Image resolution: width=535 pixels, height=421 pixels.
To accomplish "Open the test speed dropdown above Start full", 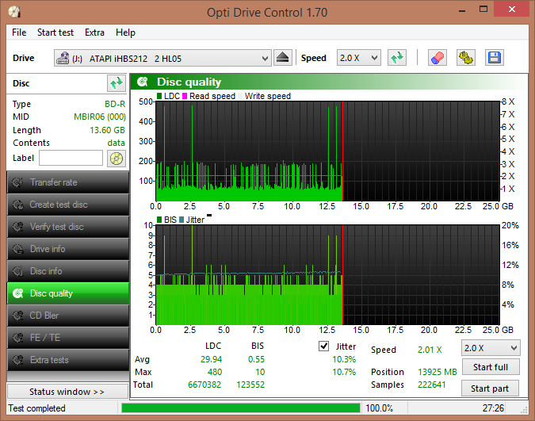I will [x=491, y=348].
